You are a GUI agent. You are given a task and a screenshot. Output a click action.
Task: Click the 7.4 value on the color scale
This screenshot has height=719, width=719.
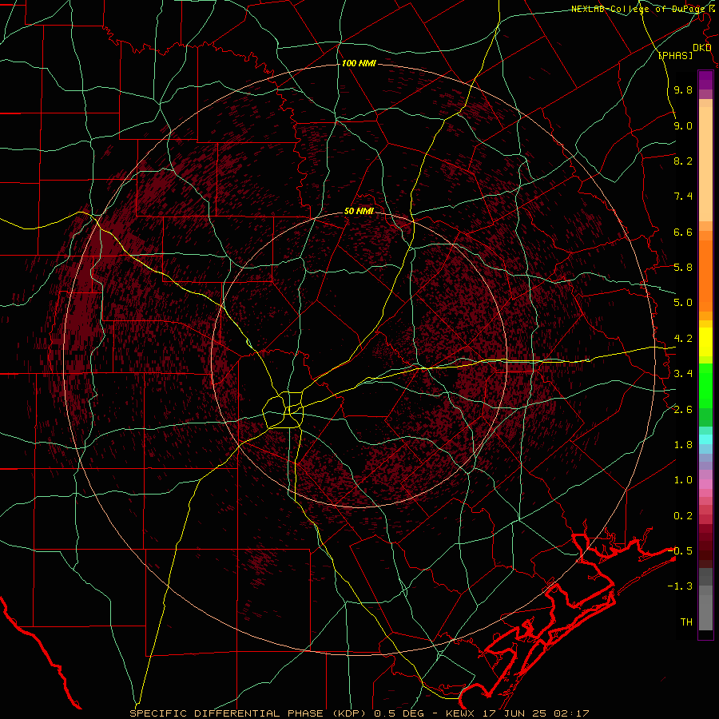pyautogui.click(x=683, y=197)
